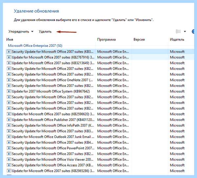Image resolution: width=197 pixels, height=178 pixels.
Task: Click the program cell in the KB967642 row
Action: point(113,91)
